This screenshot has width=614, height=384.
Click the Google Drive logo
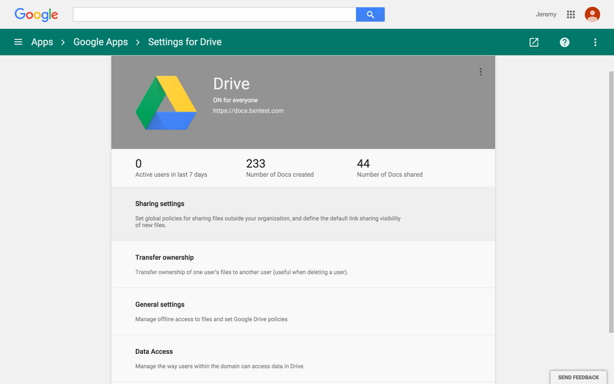click(166, 103)
